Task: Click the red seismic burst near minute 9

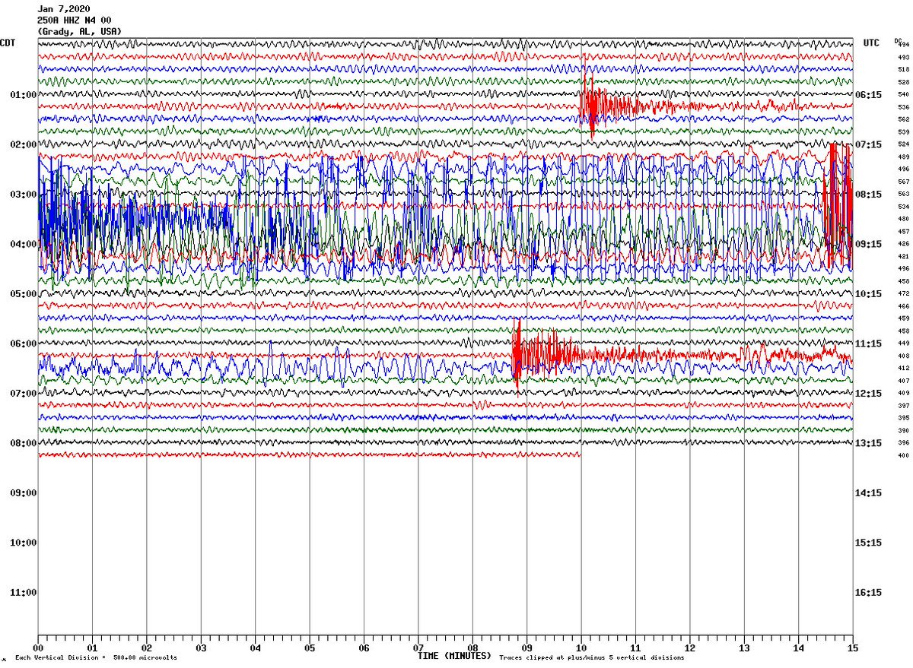Action: [533, 354]
